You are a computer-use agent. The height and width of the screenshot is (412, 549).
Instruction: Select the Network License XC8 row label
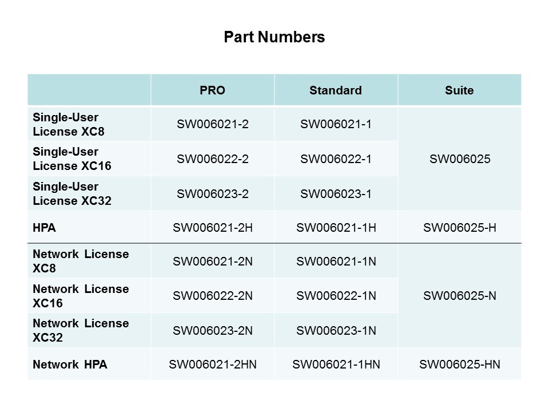81,261
